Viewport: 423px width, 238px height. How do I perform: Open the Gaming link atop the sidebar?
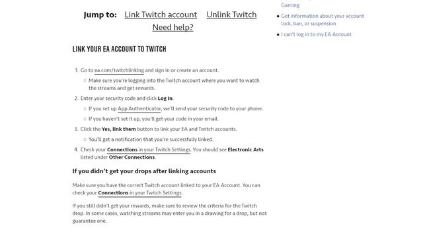[x=290, y=5]
